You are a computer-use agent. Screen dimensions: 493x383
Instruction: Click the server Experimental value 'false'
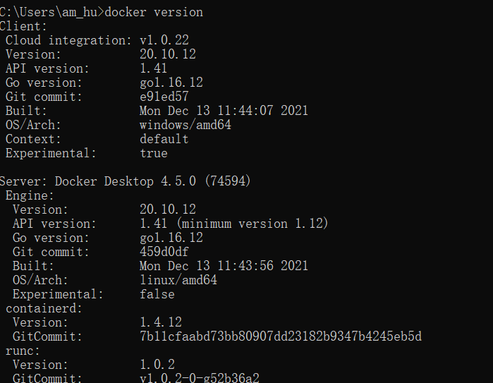click(x=157, y=294)
